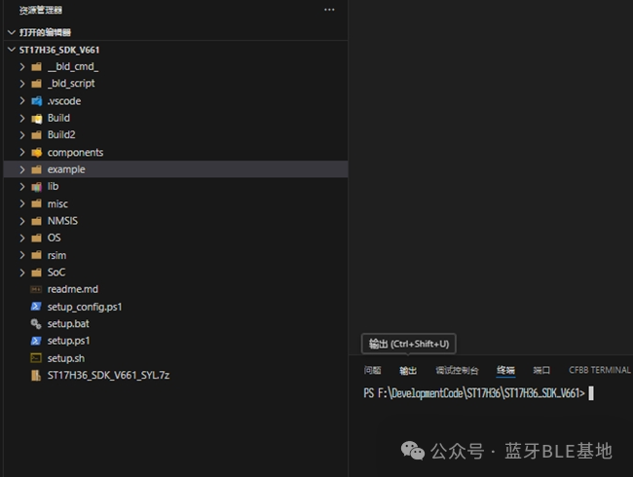633x477 pixels.
Task: Open the setup.sh file
Action: coord(66,358)
